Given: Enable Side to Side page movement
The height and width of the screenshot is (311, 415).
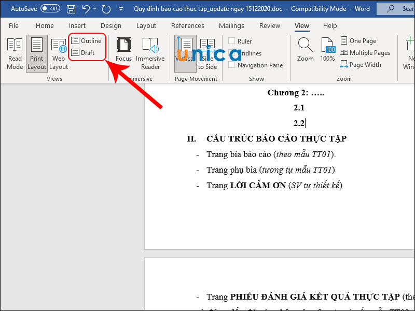Looking at the screenshot, I should click(x=207, y=52).
